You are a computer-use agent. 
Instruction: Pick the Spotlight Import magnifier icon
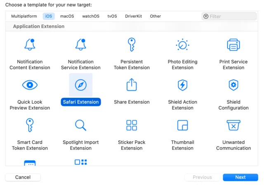click(81, 125)
